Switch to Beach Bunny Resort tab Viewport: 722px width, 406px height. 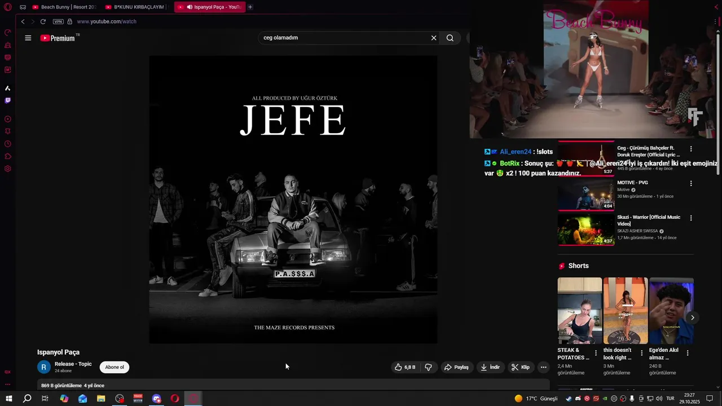[64, 7]
